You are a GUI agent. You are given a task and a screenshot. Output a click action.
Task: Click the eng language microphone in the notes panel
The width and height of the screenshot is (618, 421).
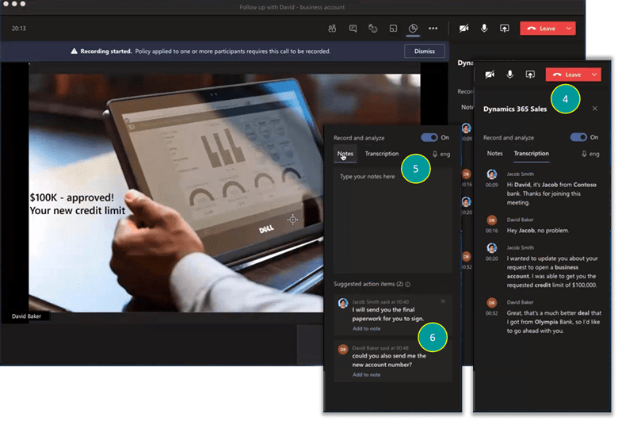(441, 154)
